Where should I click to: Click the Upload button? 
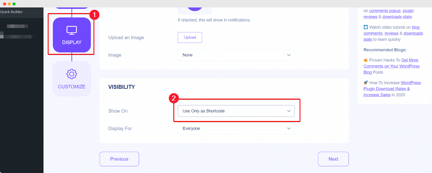tap(190, 37)
